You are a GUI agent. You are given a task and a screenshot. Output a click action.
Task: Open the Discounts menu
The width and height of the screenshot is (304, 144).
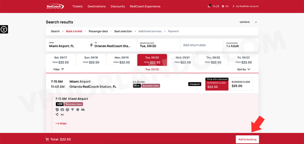118,6
